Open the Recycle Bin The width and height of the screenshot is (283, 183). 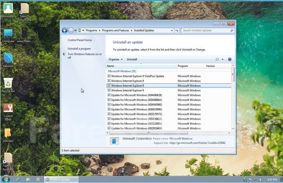(8, 85)
